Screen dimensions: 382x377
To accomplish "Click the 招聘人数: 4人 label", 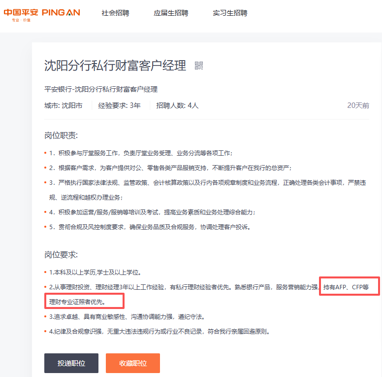I will pos(177,105).
